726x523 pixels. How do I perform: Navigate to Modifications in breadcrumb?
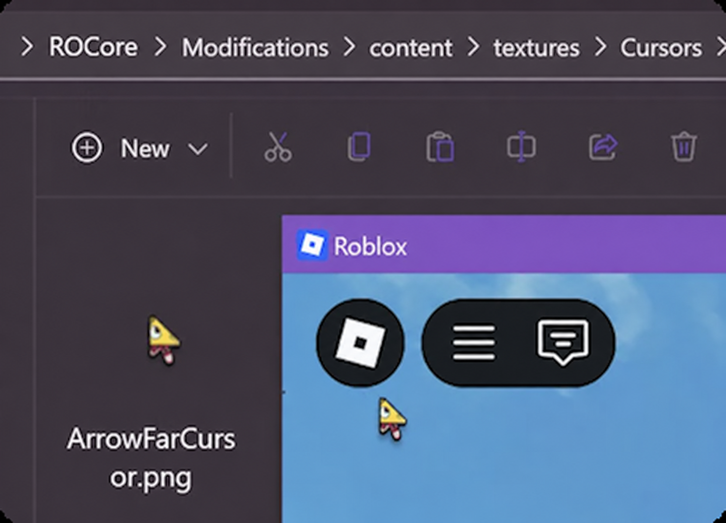click(x=255, y=48)
